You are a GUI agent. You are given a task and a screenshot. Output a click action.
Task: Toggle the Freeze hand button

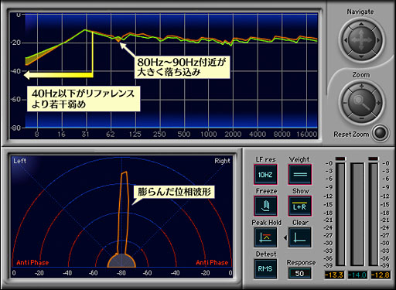[265, 206]
